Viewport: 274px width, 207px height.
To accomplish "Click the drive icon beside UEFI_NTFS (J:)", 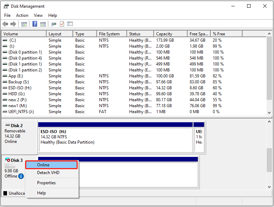I will [x=5, y=111].
